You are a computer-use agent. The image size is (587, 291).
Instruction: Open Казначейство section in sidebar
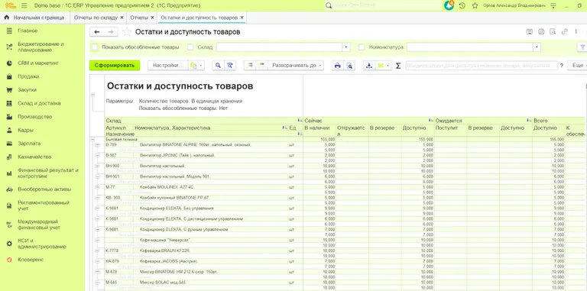click(34, 157)
